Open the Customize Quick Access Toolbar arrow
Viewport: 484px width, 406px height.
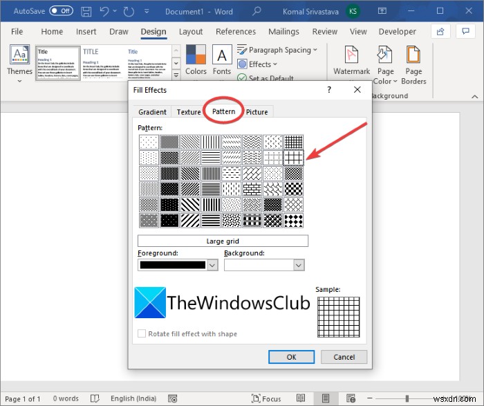[x=147, y=12]
